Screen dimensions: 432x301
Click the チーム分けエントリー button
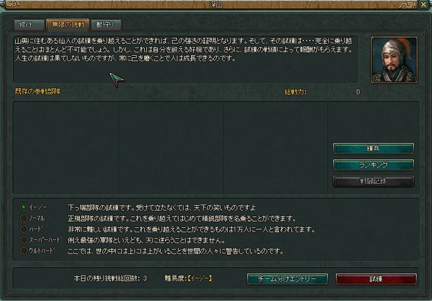click(x=287, y=279)
